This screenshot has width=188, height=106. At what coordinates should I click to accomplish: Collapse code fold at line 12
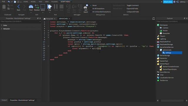pos(48,46)
